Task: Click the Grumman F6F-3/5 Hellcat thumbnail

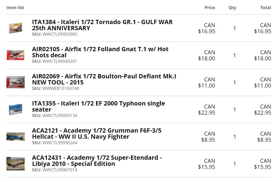Action: point(16,137)
